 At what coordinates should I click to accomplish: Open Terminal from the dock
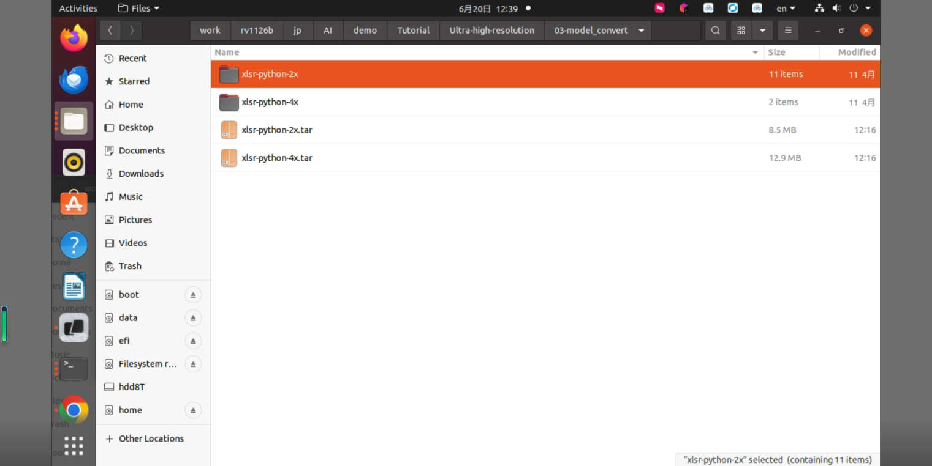click(x=74, y=369)
